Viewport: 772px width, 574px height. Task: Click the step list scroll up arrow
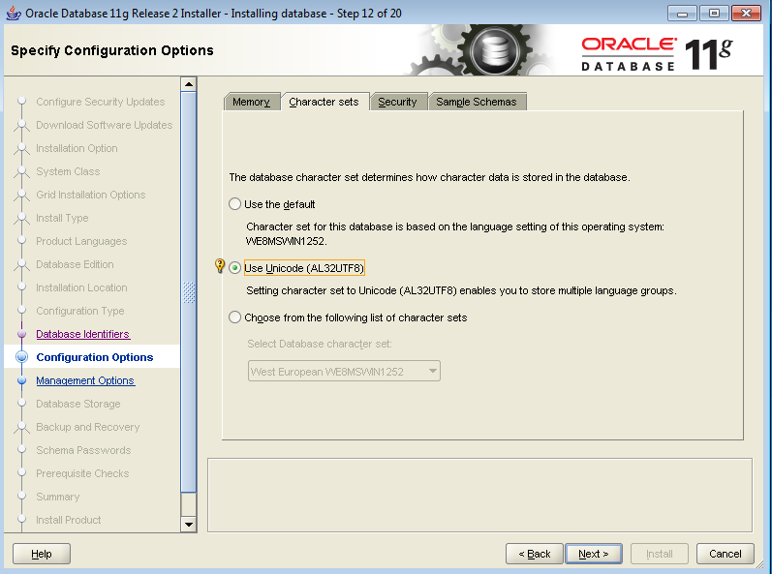189,84
